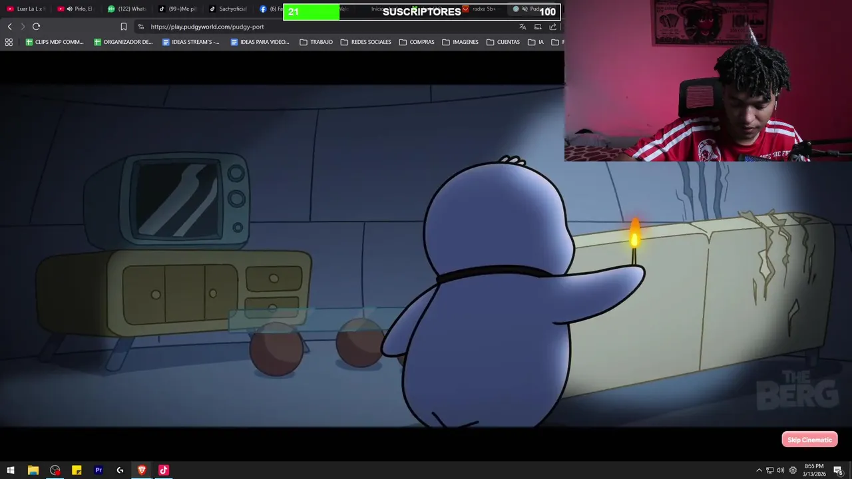This screenshot has height=479, width=852.
Task: Switch to the radxa 5b+ tab
Action: pyautogui.click(x=480, y=9)
